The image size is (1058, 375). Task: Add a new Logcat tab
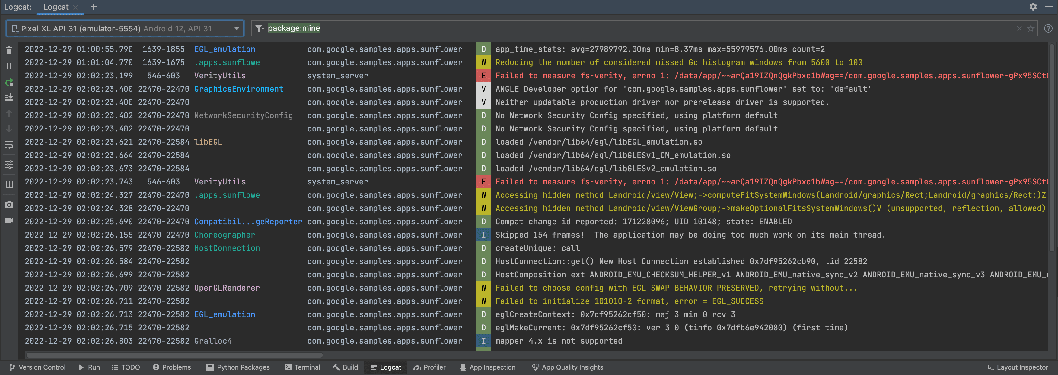[x=93, y=7]
